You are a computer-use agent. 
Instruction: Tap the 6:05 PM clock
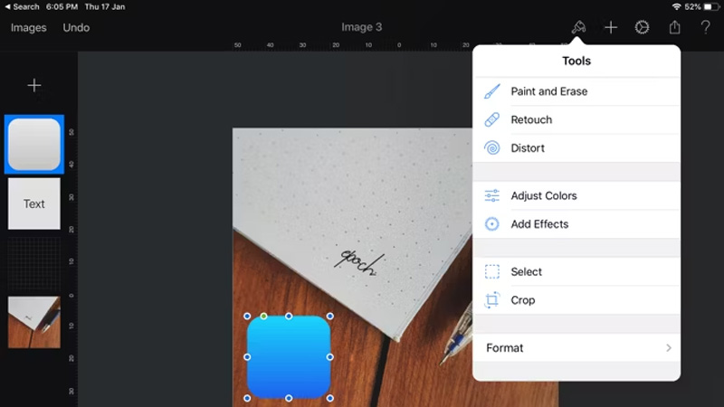pos(62,6)
